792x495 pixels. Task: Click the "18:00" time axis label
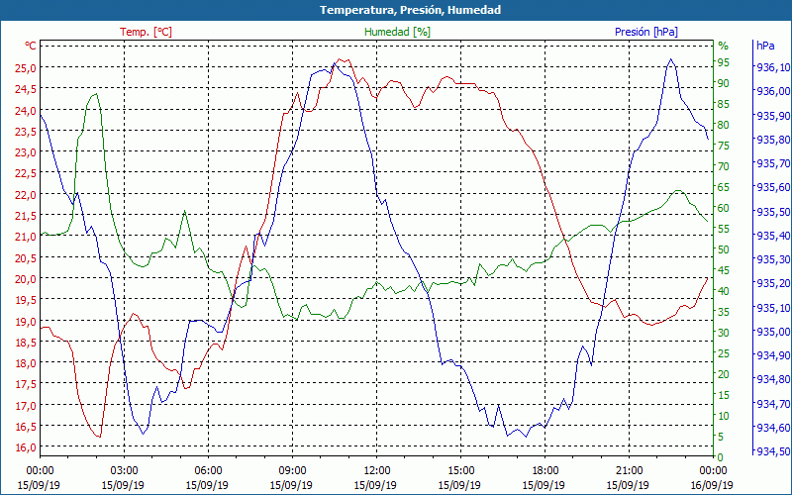tap(545, 471)
